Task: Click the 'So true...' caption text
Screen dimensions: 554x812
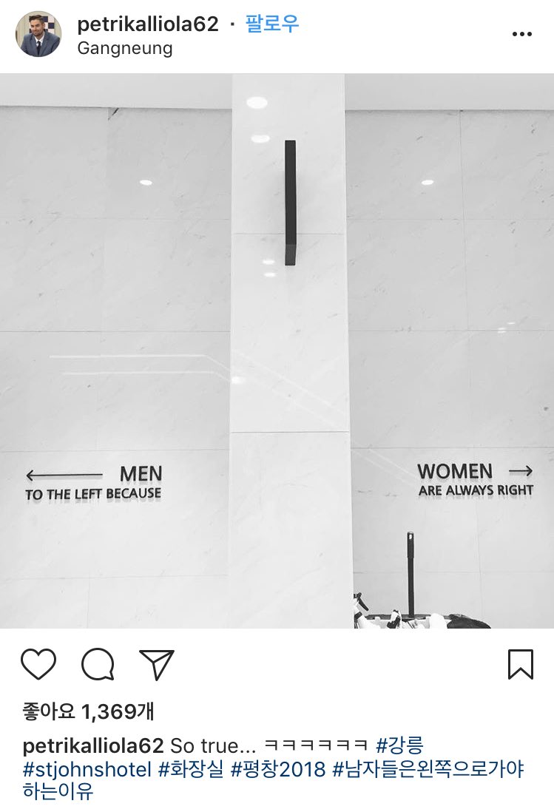Action: point(213,745)
